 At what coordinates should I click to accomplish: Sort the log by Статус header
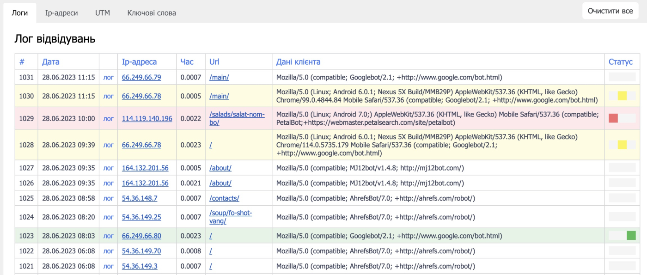point(620,62)
